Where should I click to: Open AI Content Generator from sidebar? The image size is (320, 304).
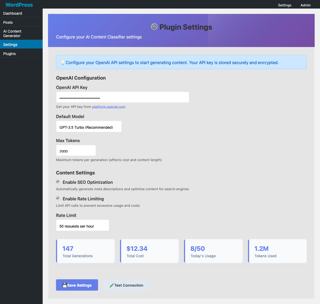[x=12, y=33]
